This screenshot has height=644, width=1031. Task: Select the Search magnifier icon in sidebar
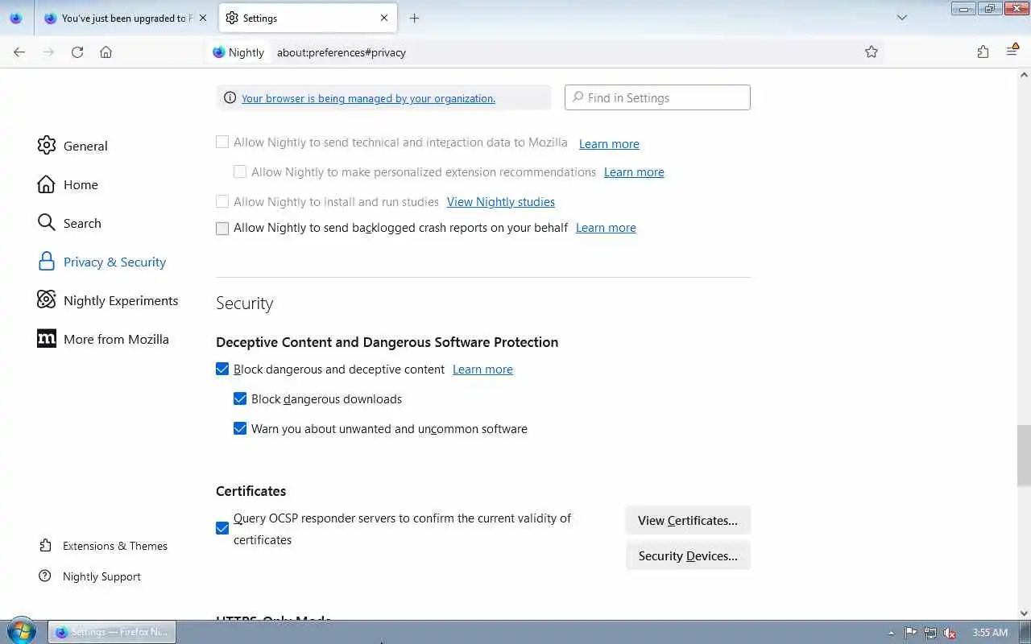tap(47, 223)
